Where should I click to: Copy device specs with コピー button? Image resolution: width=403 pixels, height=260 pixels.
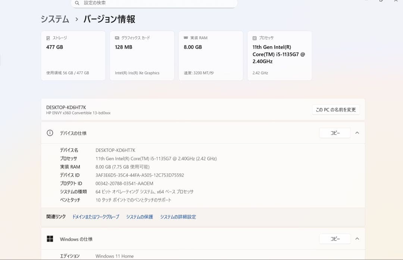point(335,133)
